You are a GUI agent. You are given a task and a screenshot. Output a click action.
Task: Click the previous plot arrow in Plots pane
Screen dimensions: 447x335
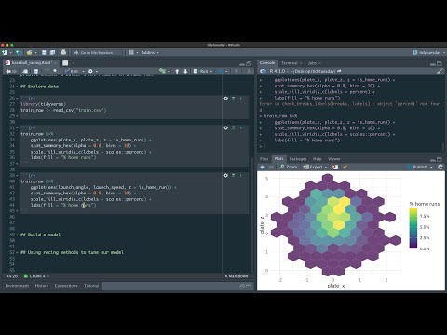pyautogui.click(x=263, y=167)
